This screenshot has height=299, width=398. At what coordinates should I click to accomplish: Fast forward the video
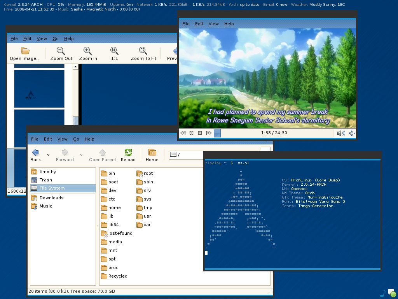[209, 133]
